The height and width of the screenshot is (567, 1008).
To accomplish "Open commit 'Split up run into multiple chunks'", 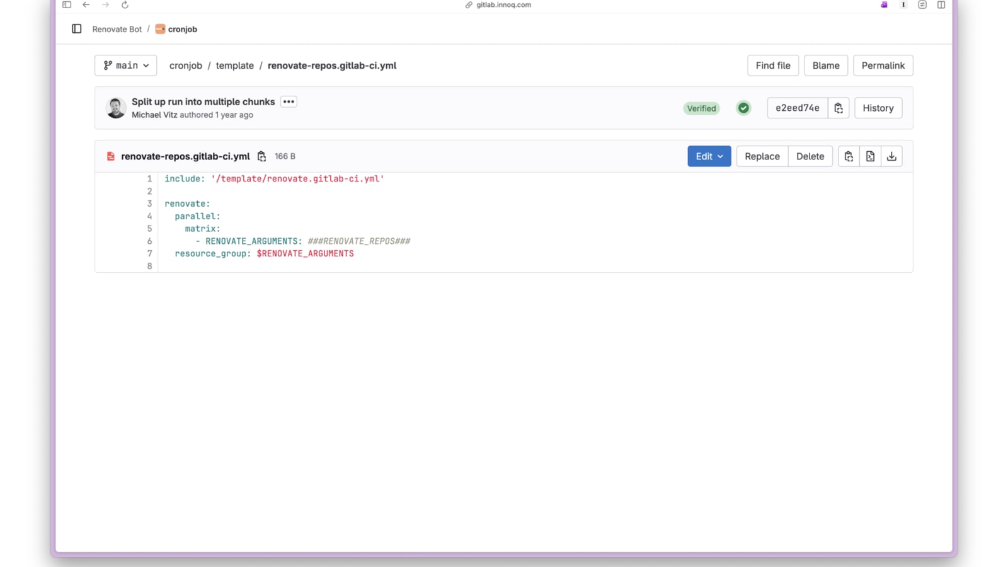I will tap(203, 101).
